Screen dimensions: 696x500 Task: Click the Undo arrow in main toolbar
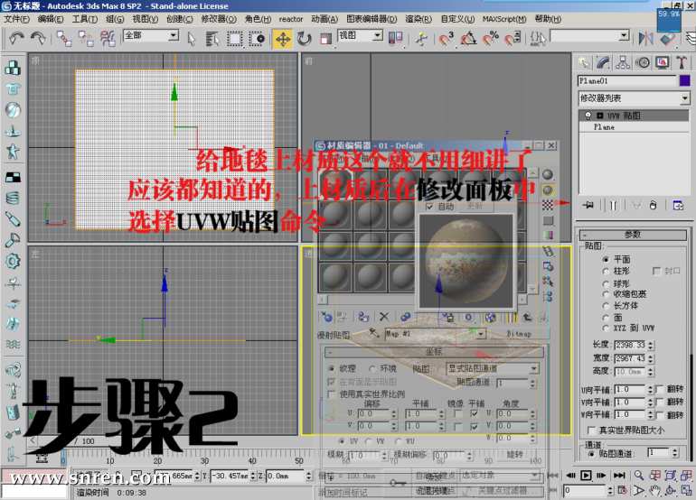click(17, 39)
